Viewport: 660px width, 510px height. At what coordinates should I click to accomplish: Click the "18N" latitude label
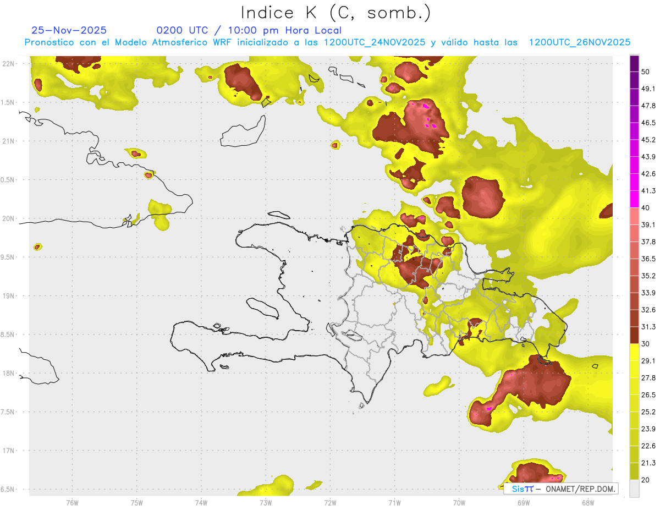coord(8,373)
